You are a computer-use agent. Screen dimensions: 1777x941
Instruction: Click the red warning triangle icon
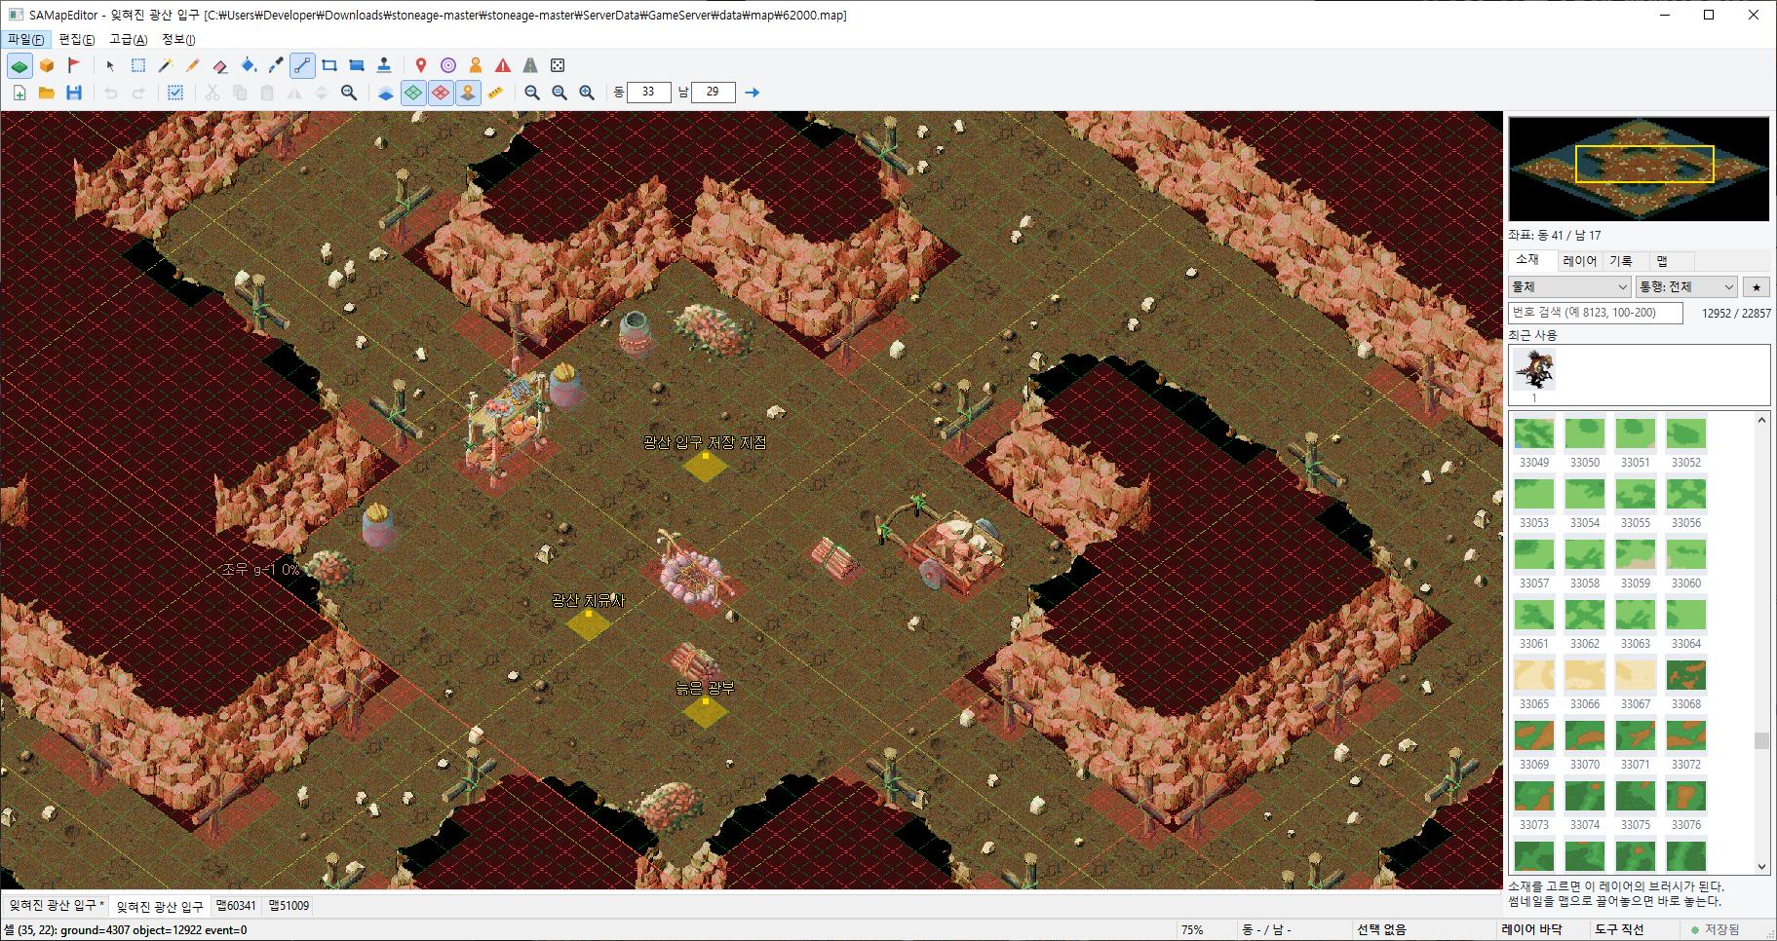(503, 65)
